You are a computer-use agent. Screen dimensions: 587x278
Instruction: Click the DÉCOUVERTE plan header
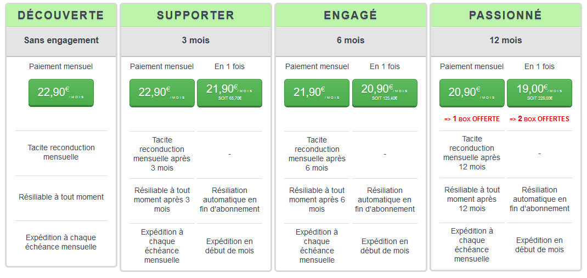click(61, 15)
